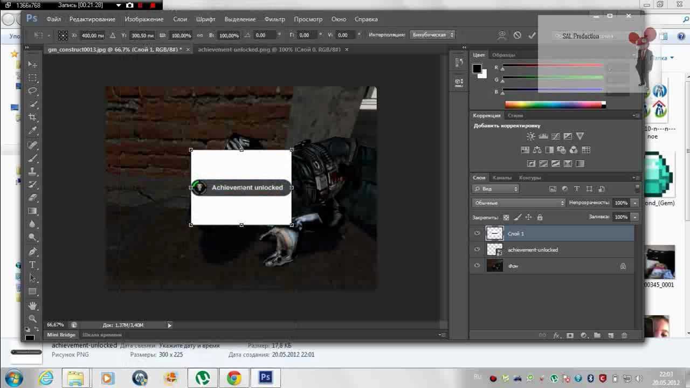Commit the transform with the checkmark

(x=532, y=35)
